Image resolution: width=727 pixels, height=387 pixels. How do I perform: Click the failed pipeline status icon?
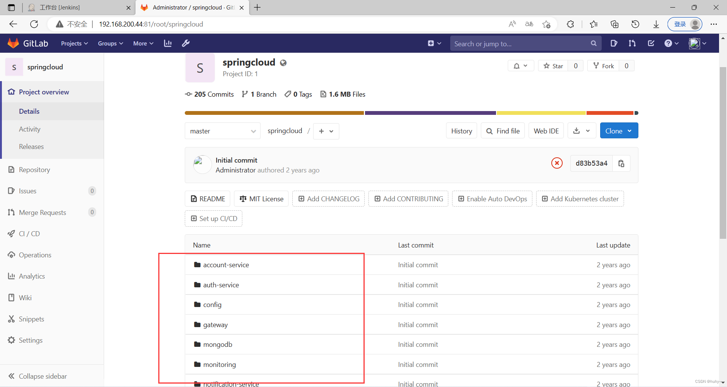click(557, 163)
